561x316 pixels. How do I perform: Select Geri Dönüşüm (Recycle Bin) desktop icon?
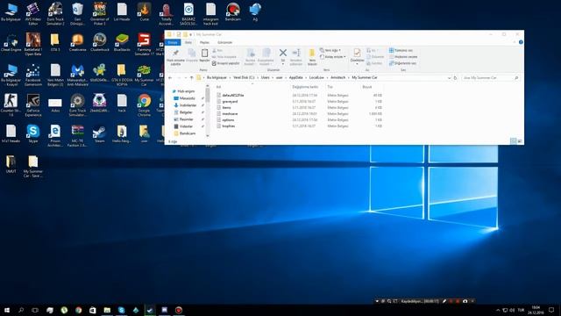77,14
